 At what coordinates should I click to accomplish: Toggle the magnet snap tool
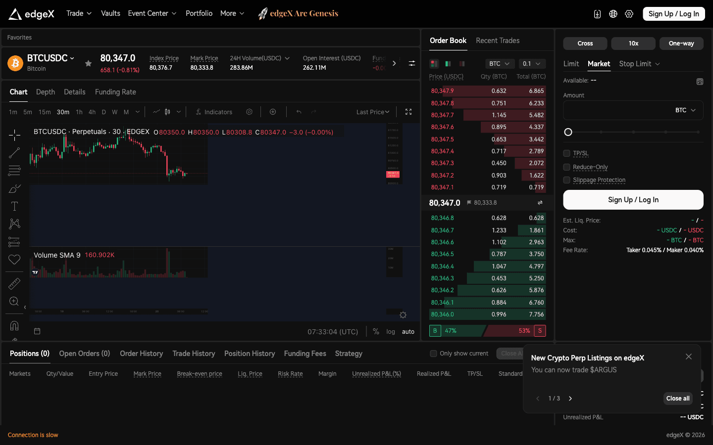click(14, 325)
